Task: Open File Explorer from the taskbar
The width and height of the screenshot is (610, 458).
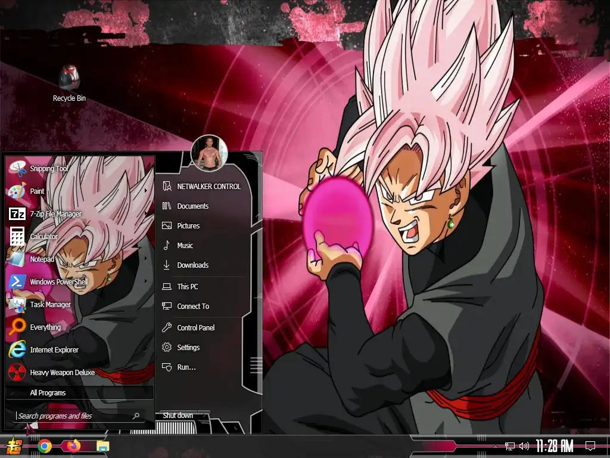Action: 102,446
